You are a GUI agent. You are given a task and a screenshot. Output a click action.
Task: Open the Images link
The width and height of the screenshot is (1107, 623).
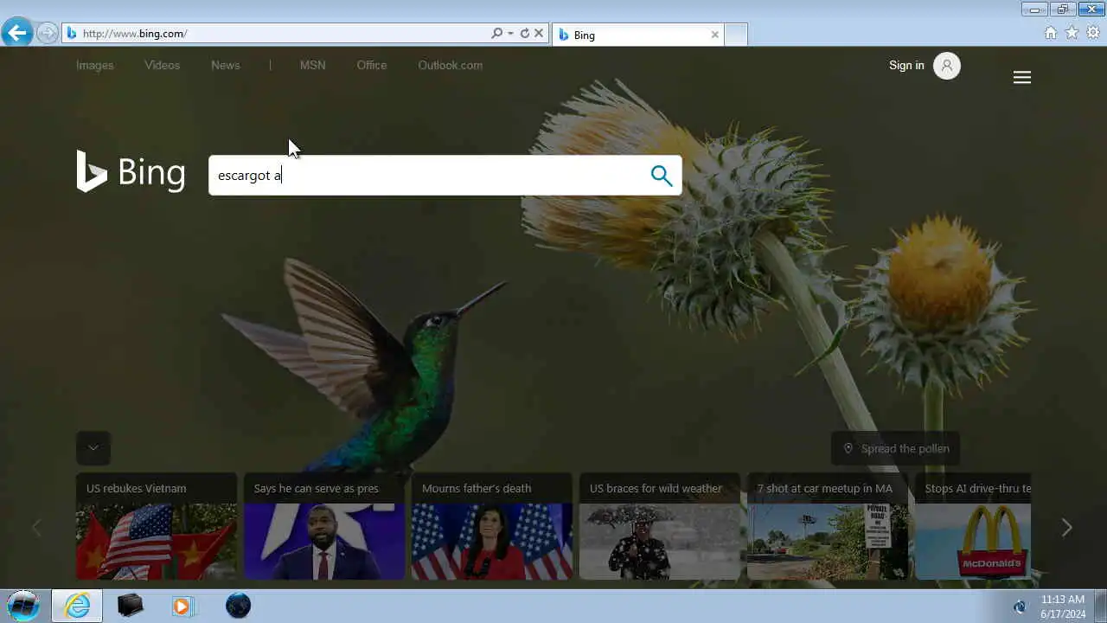pos(94,65)
